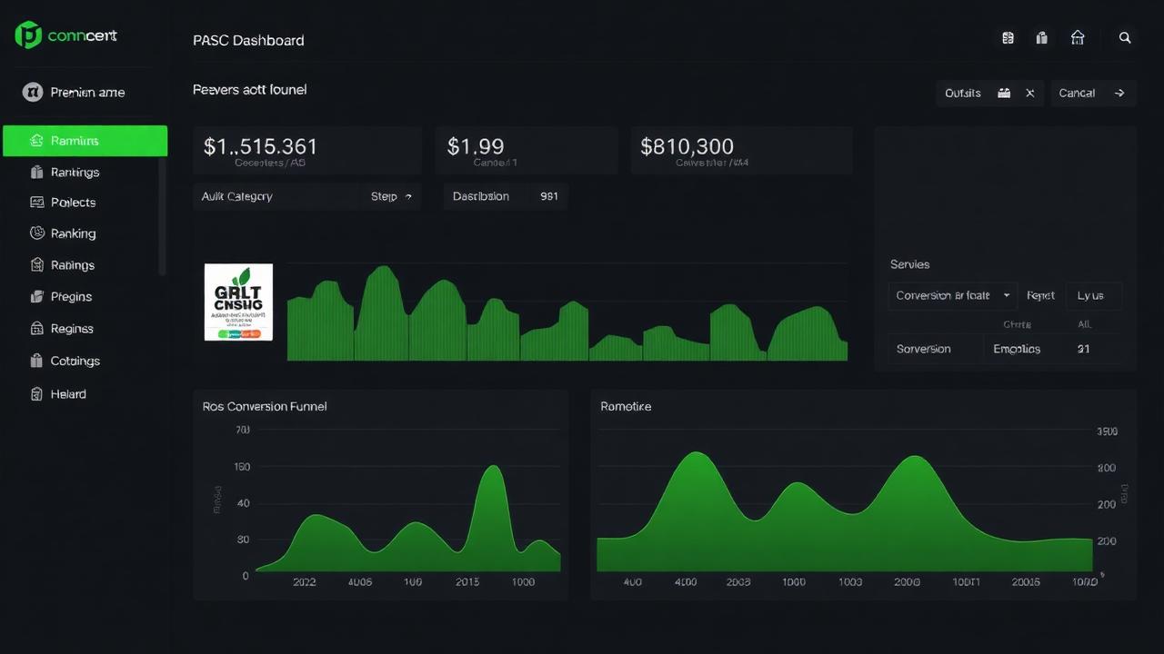Click the green conncent logo icon

coord(28,35)
